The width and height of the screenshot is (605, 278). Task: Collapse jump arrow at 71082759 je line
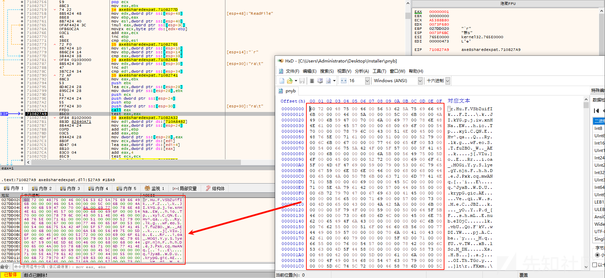[55, 10]
